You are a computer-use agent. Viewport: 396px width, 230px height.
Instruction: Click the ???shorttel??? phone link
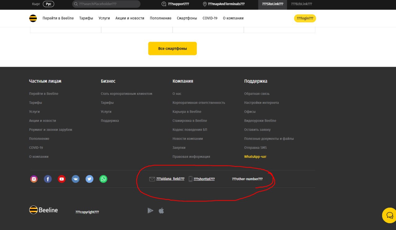tap(204, 179)
